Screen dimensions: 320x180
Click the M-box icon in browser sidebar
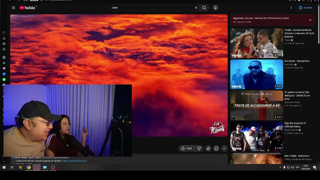coord(4,49)
